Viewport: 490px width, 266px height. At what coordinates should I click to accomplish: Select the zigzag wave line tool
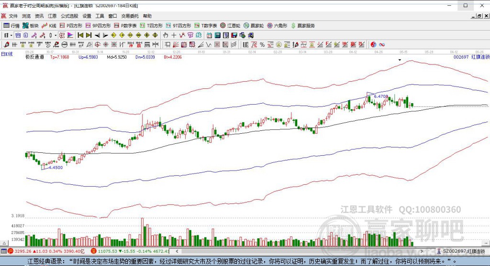209,44
